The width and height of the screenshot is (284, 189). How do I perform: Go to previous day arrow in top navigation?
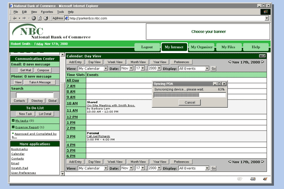(230, 62)
